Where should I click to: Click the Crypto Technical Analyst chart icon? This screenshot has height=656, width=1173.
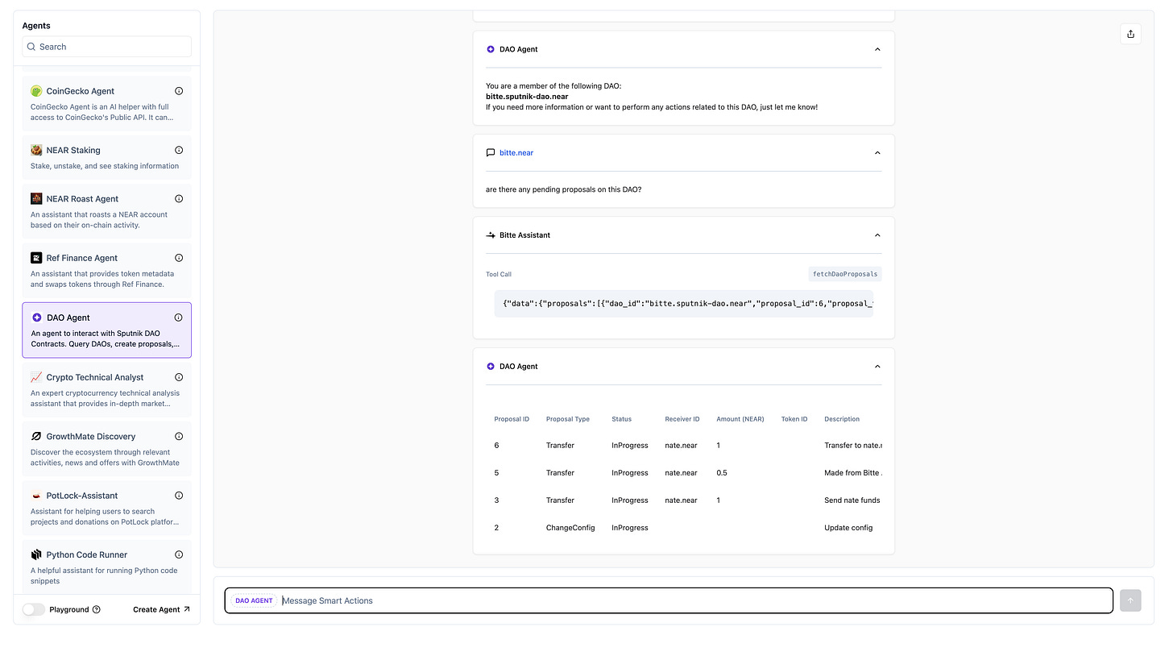36,377
